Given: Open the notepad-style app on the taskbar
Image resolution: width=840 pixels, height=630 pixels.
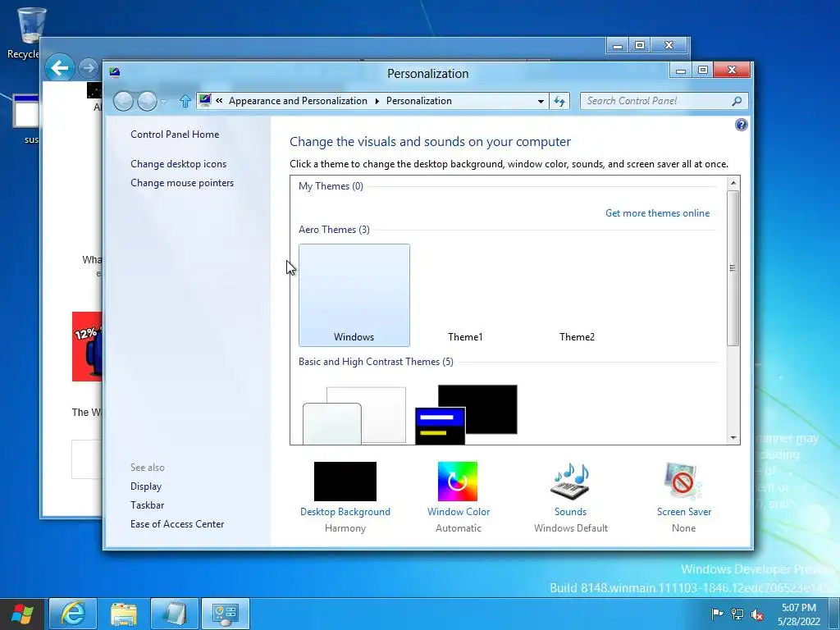Looking at the screenshot, I should pos(175,614).
